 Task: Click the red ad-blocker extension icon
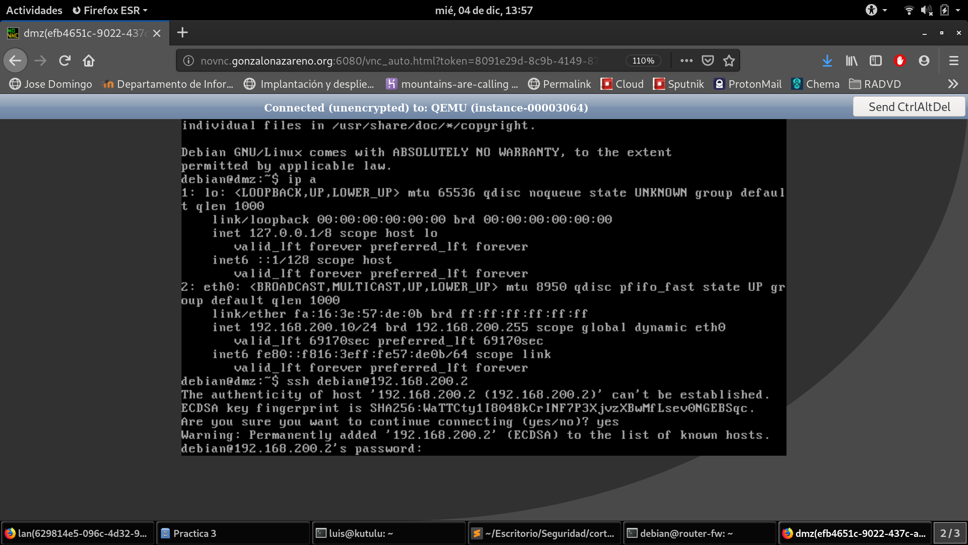click(900, 61)
